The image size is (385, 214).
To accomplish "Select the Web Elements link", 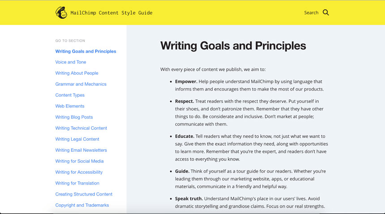I will click(x=70, y=106).
